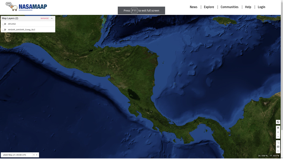This screenshot has width=283, height=159.
Task: Toggle fullscreen with the expand icon
Action: [278, 151]
